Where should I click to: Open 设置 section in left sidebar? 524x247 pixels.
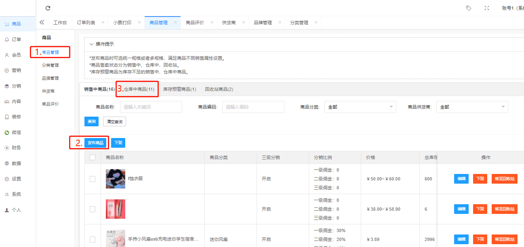[16, 179]
